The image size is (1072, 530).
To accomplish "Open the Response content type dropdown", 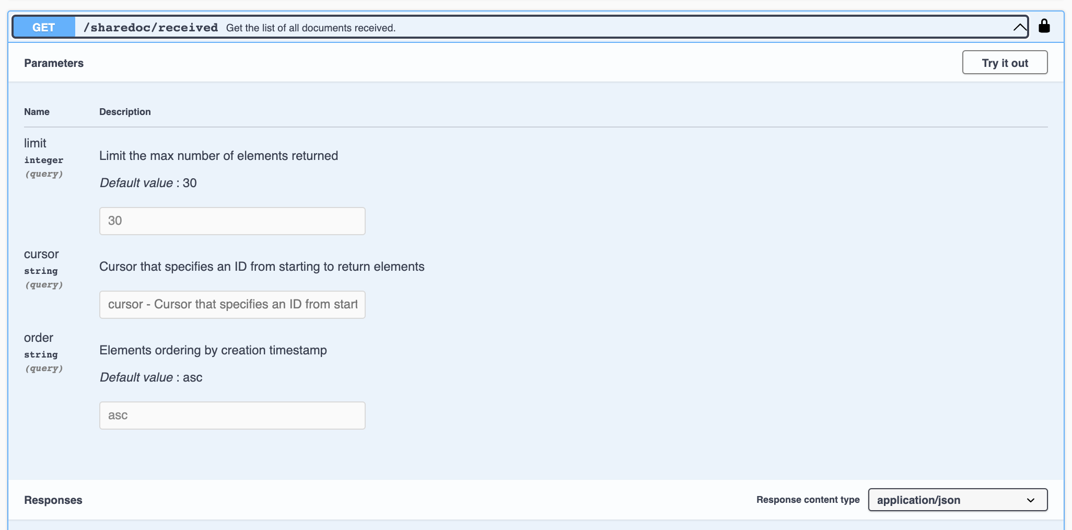I will click(957, 500).
